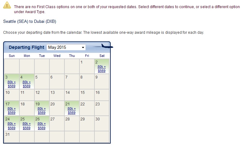This screenshot has width=243, height=147.
Task: Select the 80k + $569 award on May 19
Action: (42, 110)
